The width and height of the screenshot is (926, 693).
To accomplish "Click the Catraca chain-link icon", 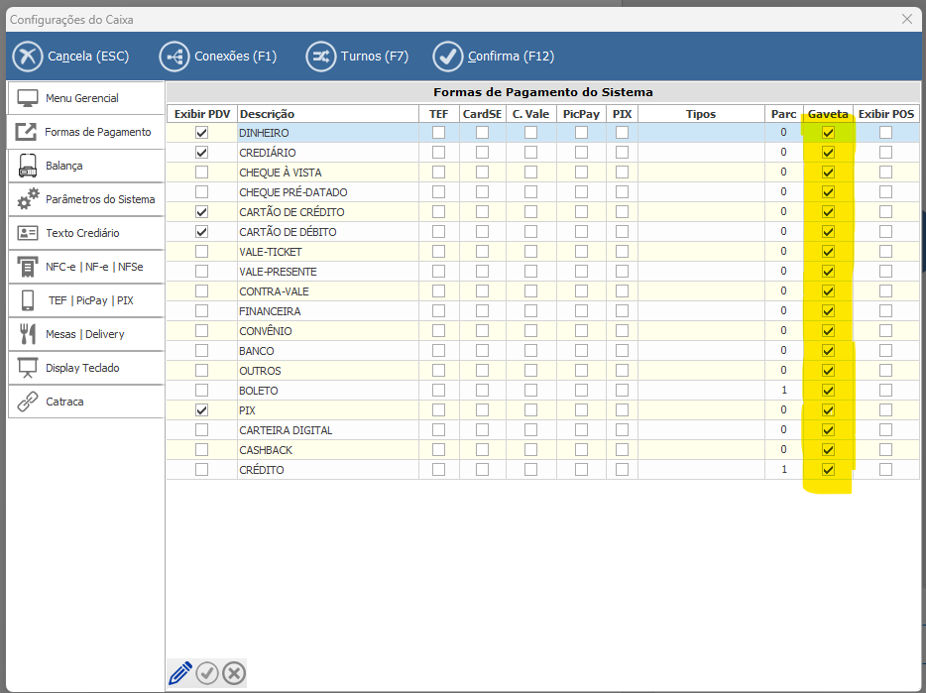I will [x=28, y=402].
